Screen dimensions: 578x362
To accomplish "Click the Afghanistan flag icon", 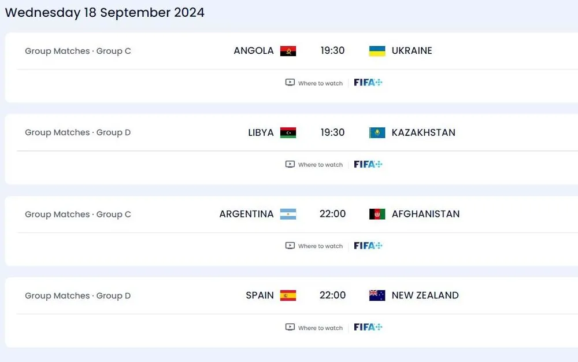I will coord(377,214).
